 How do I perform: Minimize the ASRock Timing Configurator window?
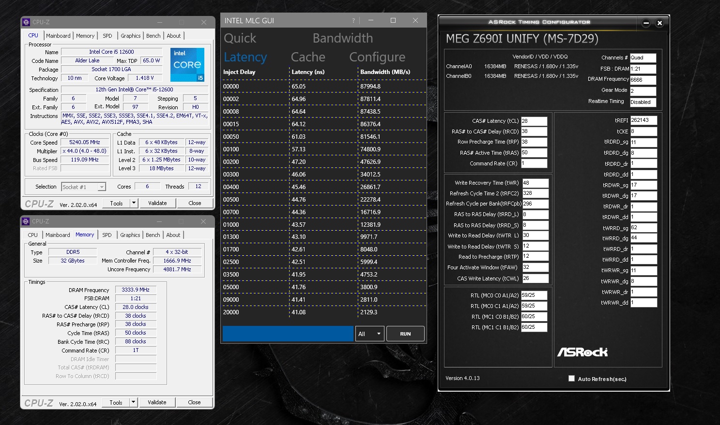pos(646,23)
